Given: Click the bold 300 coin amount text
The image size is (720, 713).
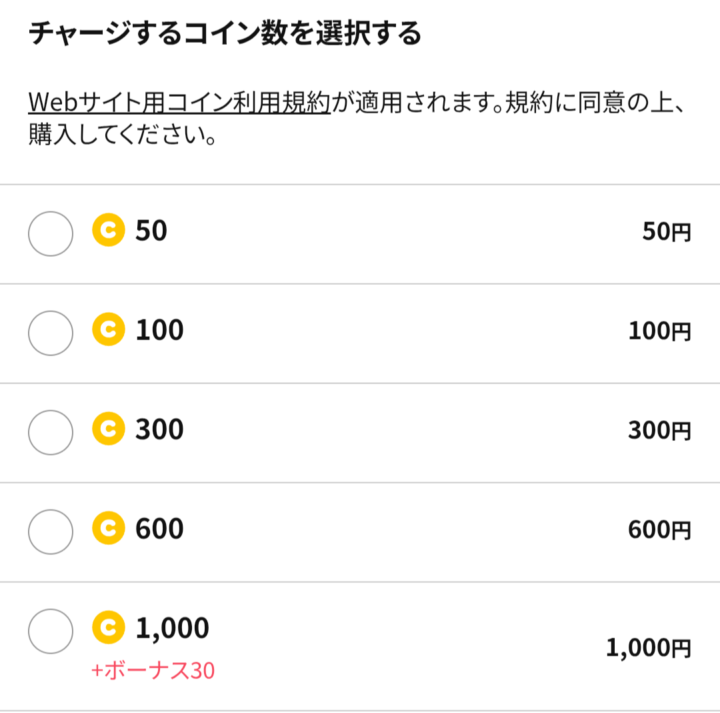Looking at the screenshot, I should click(159, 429).
